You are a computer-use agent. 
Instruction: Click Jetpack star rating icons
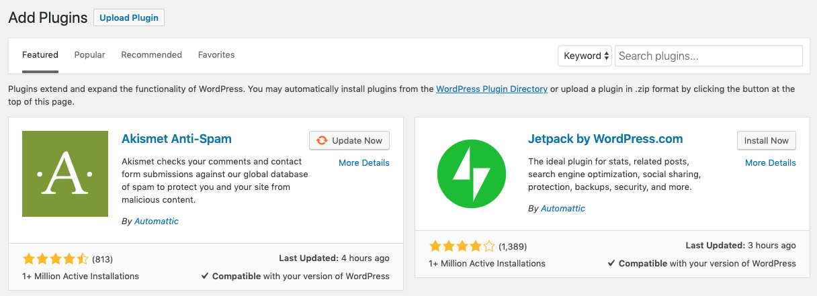tap(462, 246)
